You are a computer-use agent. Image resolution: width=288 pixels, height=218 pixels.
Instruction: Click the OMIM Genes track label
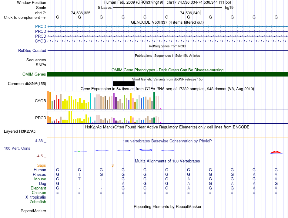point(34,74)
